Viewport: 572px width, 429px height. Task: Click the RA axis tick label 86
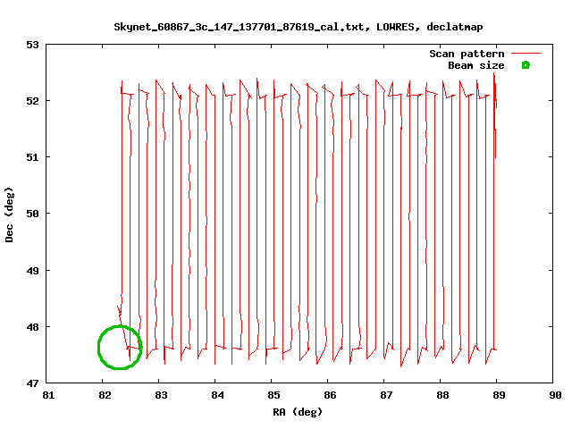[x=330, y=395]
